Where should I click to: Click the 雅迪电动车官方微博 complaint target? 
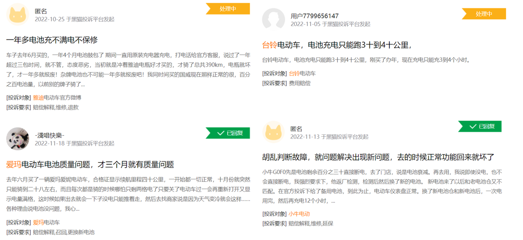57,98
